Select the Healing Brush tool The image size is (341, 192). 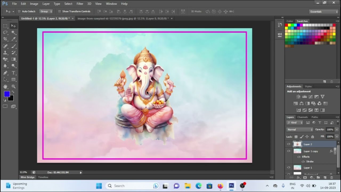5,46
